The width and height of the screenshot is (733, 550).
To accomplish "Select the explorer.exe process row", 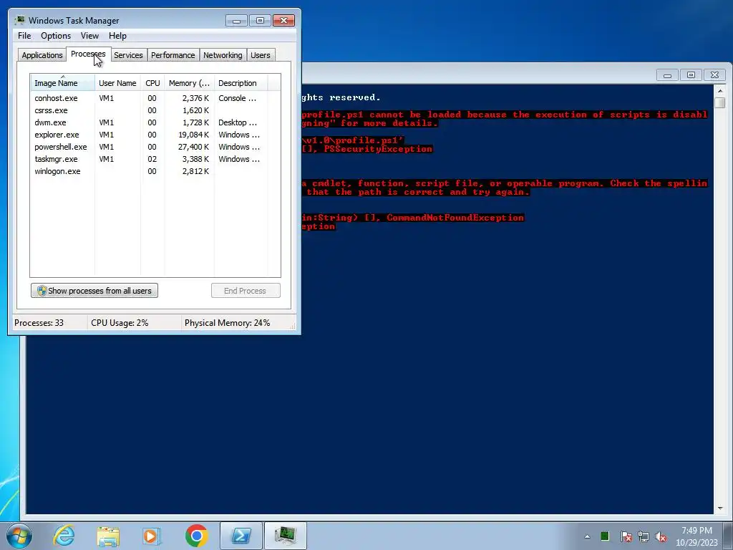I will [155, 135].
